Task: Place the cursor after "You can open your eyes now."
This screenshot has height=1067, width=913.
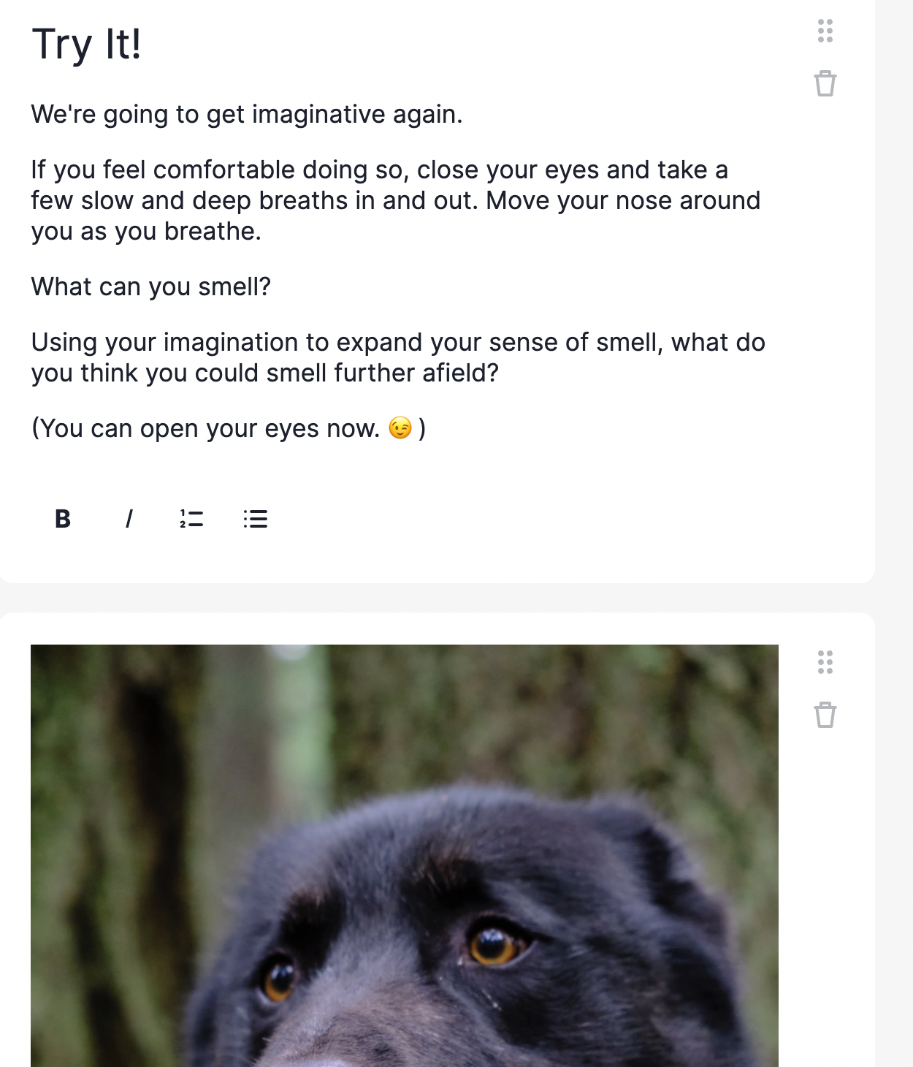Action: pyautogui.click(x=381, y=428)
